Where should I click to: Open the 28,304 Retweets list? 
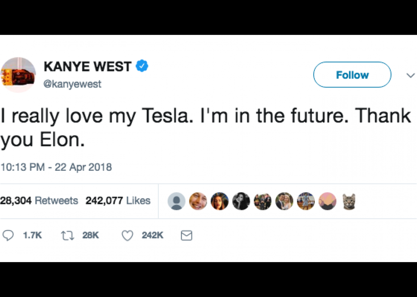(39, 200)
